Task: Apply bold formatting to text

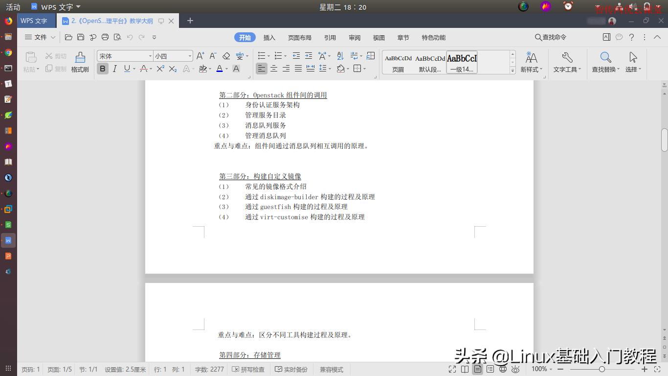Action: point(102,69)
